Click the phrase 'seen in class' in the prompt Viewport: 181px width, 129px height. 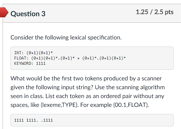(x=27, y=96)
